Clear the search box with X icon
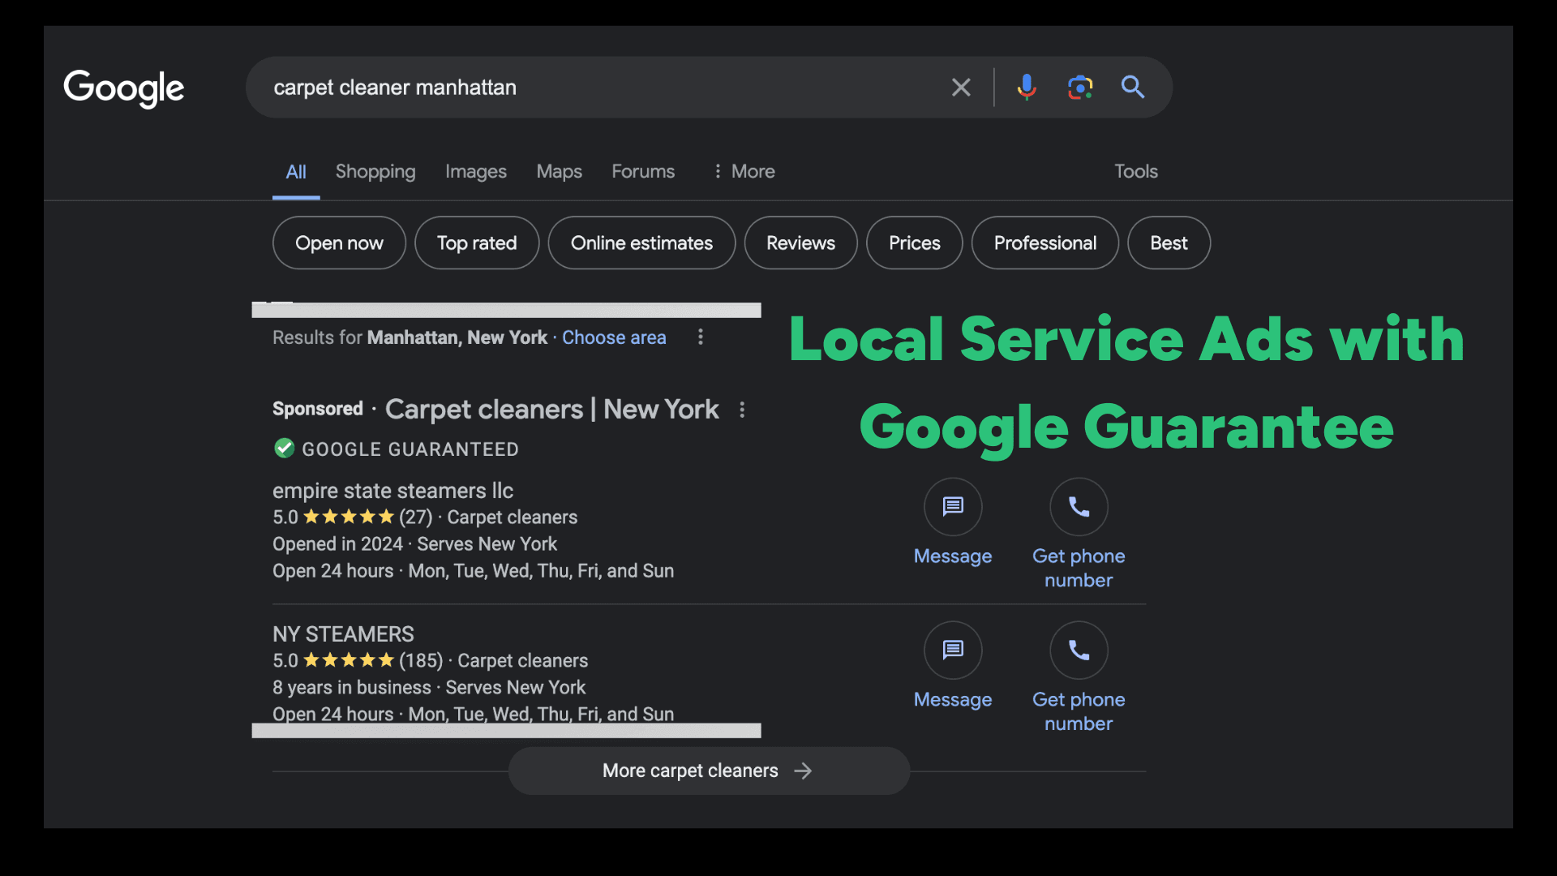1557x876 pixels. 961,88
